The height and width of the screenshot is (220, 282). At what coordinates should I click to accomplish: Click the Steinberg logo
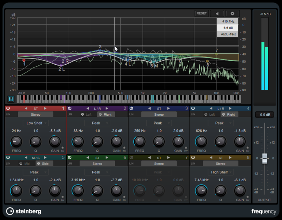[24, 211]
